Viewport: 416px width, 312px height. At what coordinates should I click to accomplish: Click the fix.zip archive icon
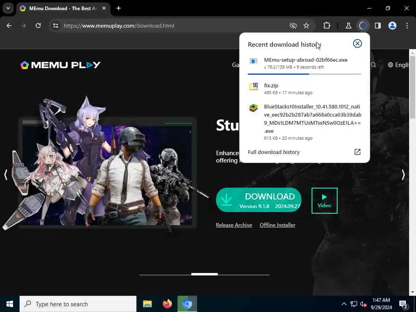[253, 87]
